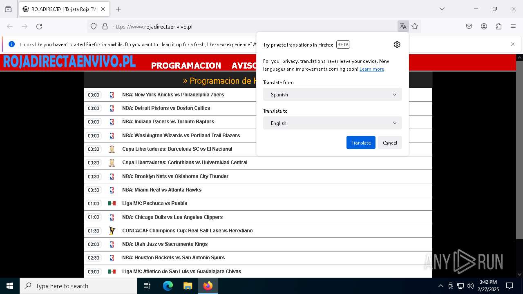The width and height of the screenshot is (523, 294).
Task: Click the tracking protection shield icon
Action: point(94,27)
